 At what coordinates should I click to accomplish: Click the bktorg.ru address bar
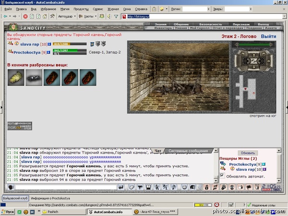202,16
